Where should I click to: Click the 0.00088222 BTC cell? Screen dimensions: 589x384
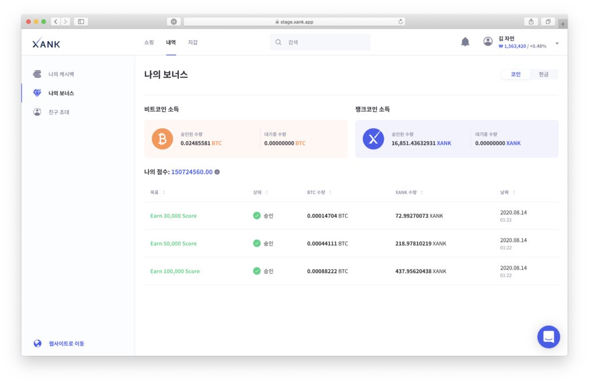(327, 271)
